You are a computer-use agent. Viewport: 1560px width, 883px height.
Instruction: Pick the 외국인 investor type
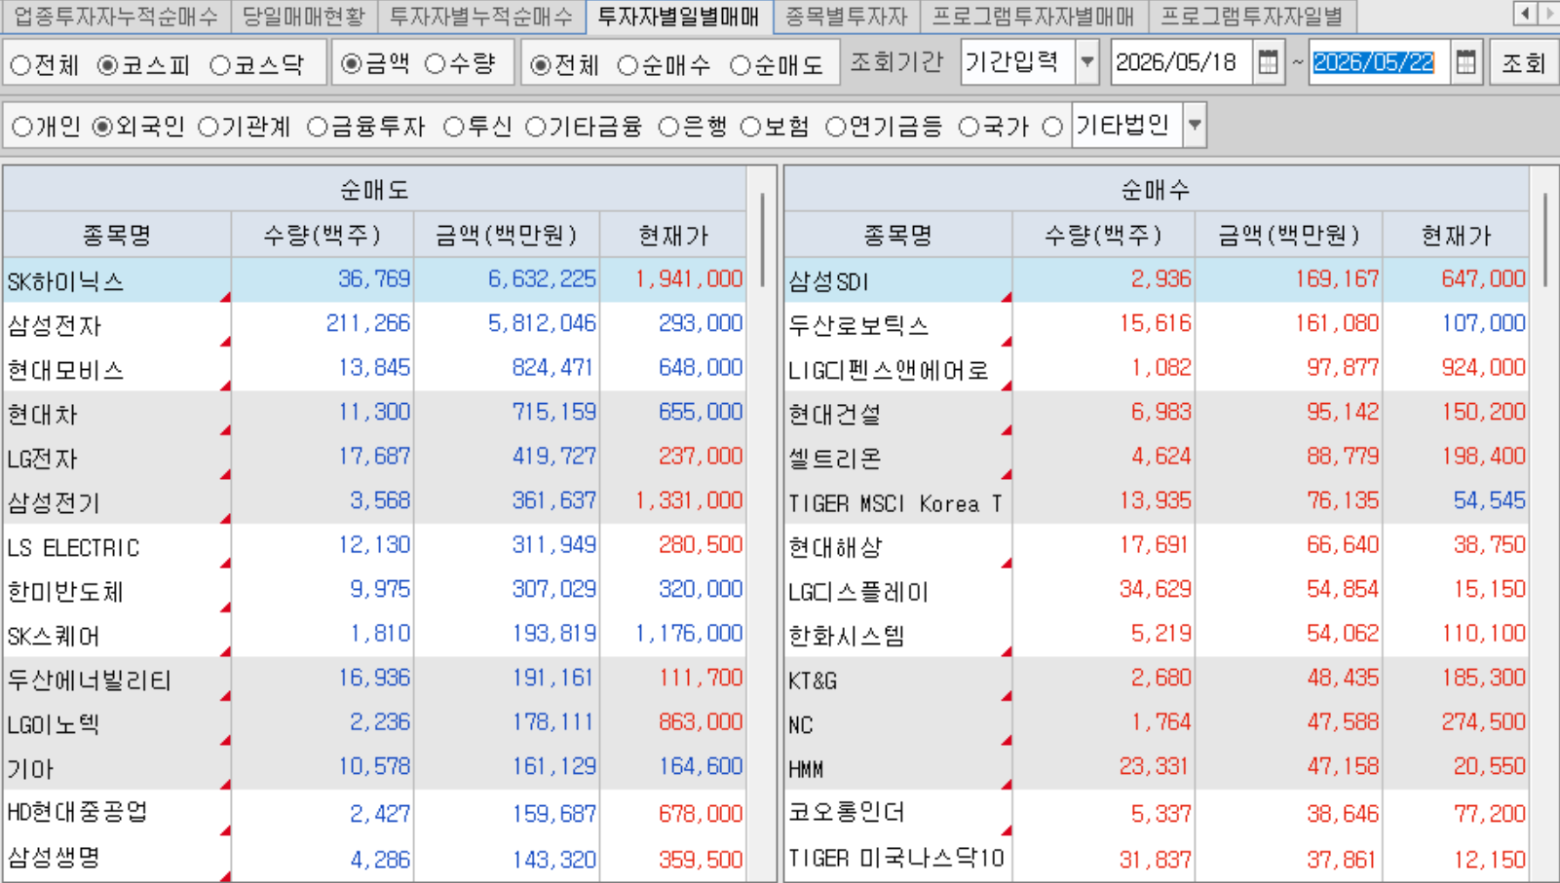(x=102, y=128)
